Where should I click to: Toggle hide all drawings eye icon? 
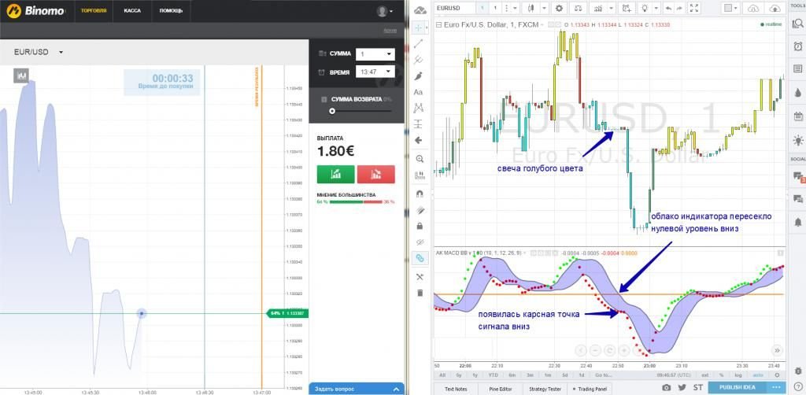pyautogui.click(x=420, y=242)
